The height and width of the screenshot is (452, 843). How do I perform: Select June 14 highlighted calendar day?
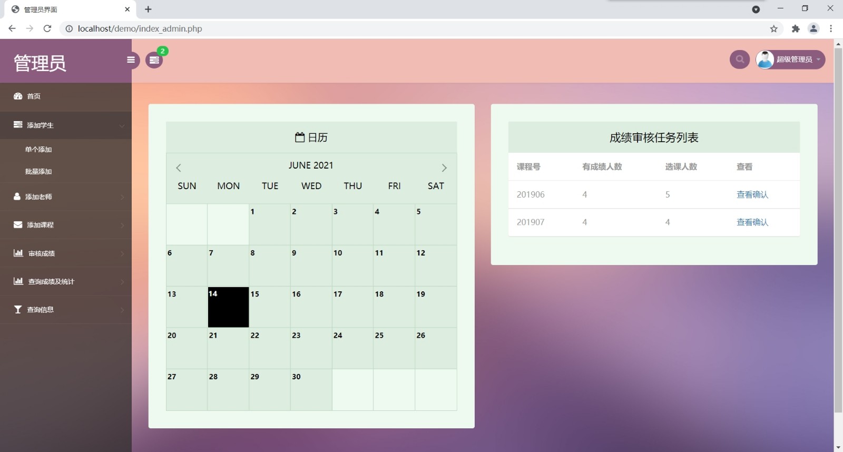pyautogui.click(x=228, y=307)
